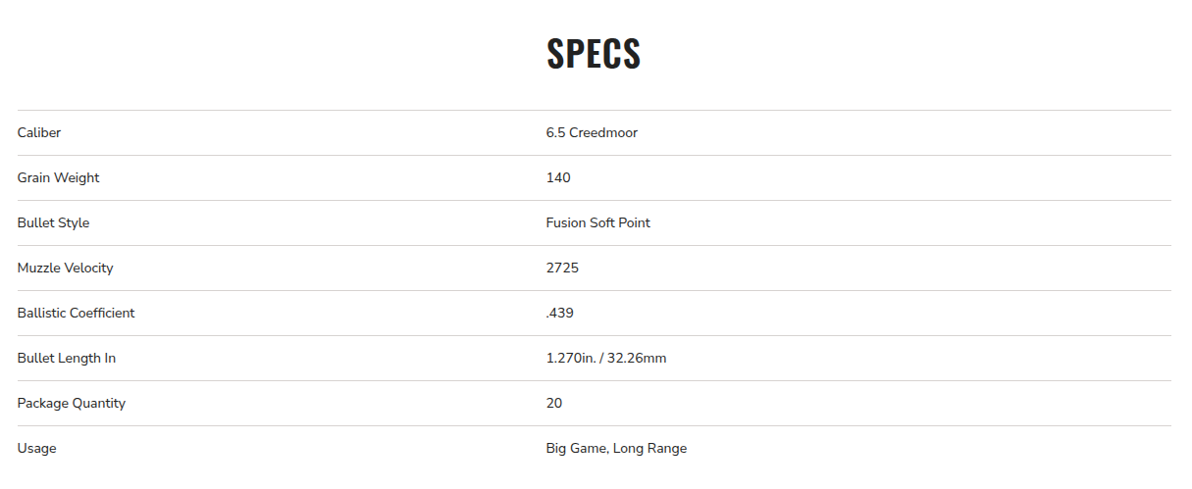Click the Caliber label
The image size is (1192, 489).
39,133
